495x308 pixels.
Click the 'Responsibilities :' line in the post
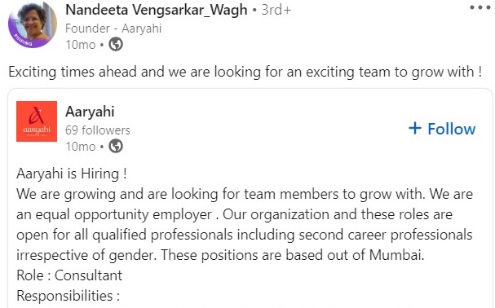tap(69, 296)
